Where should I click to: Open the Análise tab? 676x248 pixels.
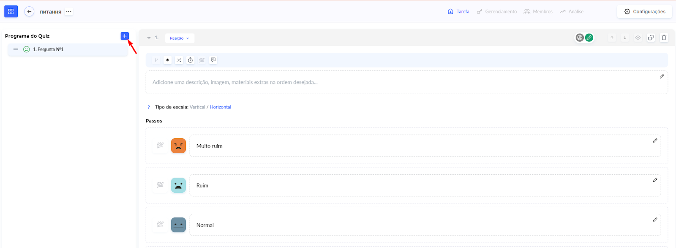572,11
